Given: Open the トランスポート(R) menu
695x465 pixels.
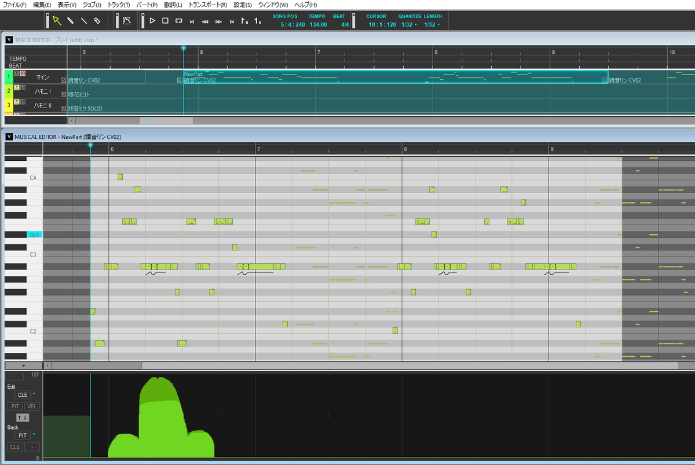Looking at the screenshot, I should pyautogui.click(x=207, y=5).
